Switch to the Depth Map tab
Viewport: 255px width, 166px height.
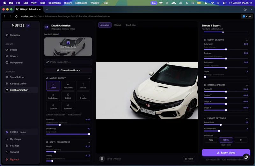(131, 25)
